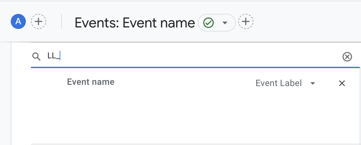Click the dashed plus after report title
Image resolution: width=361 pixels, height=145 pixels.
coord(246,22)
